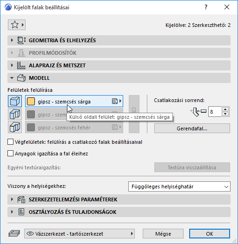Screen dimensions: 238x244
Task: Click the Felületek felülírása label
Action: tap(30, 90)
